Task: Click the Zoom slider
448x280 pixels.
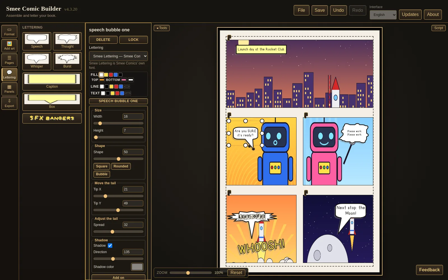Action: [x=191, y=273]
